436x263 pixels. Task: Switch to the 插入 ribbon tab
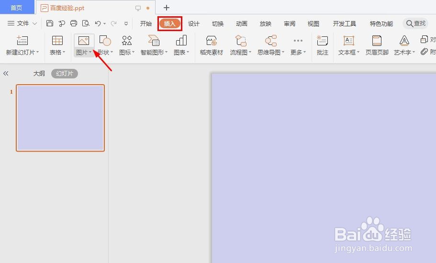(169, 23)
